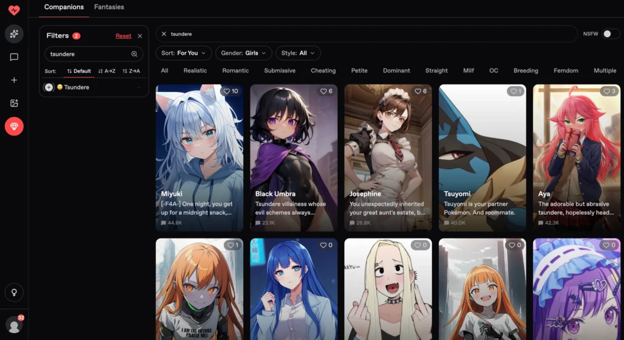Click the filter tag search field

pos(94,54)
